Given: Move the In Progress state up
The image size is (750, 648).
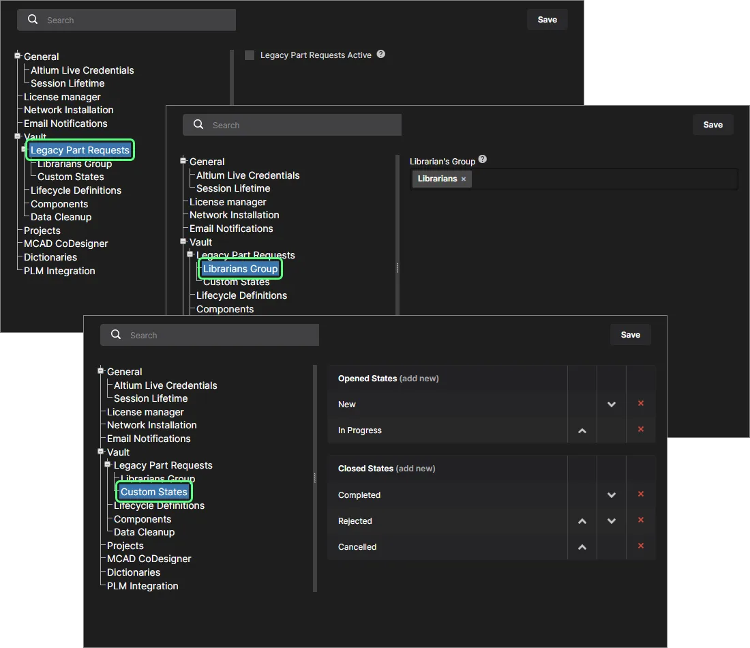Looking at the screenshot, I should point(582,431).
